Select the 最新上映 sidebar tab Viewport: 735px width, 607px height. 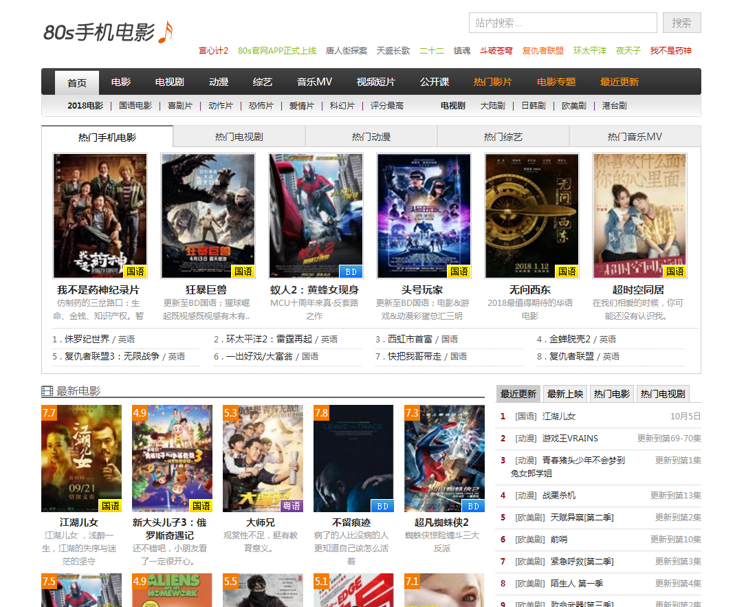pos(565,394)
